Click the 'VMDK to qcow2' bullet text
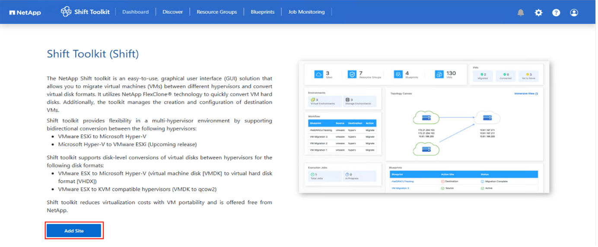 click(x=137, y=189)
